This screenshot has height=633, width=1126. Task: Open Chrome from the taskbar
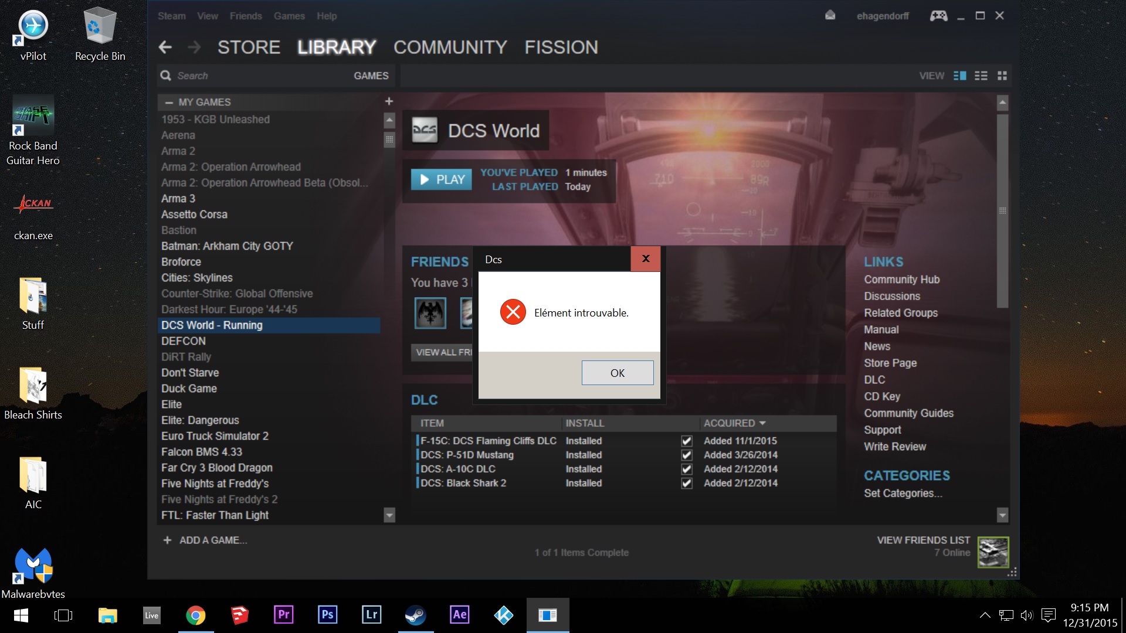point(196,615)
